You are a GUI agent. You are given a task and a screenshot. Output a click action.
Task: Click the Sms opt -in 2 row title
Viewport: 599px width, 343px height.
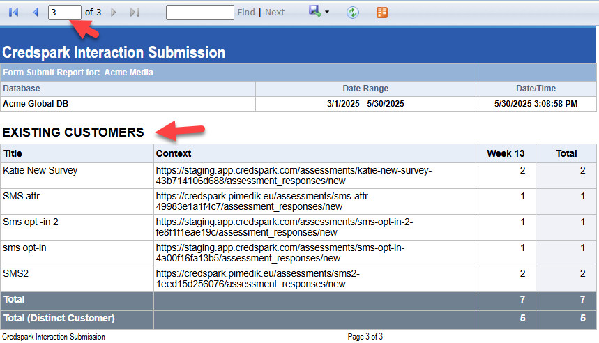point(31,222)
